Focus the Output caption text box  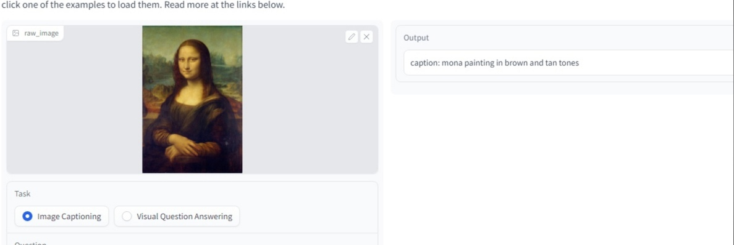click(x=569, y=63)
